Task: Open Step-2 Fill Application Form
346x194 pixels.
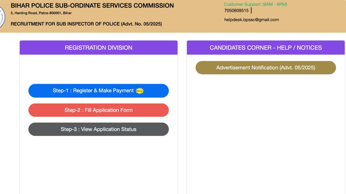Action: [x=98, y=110]
